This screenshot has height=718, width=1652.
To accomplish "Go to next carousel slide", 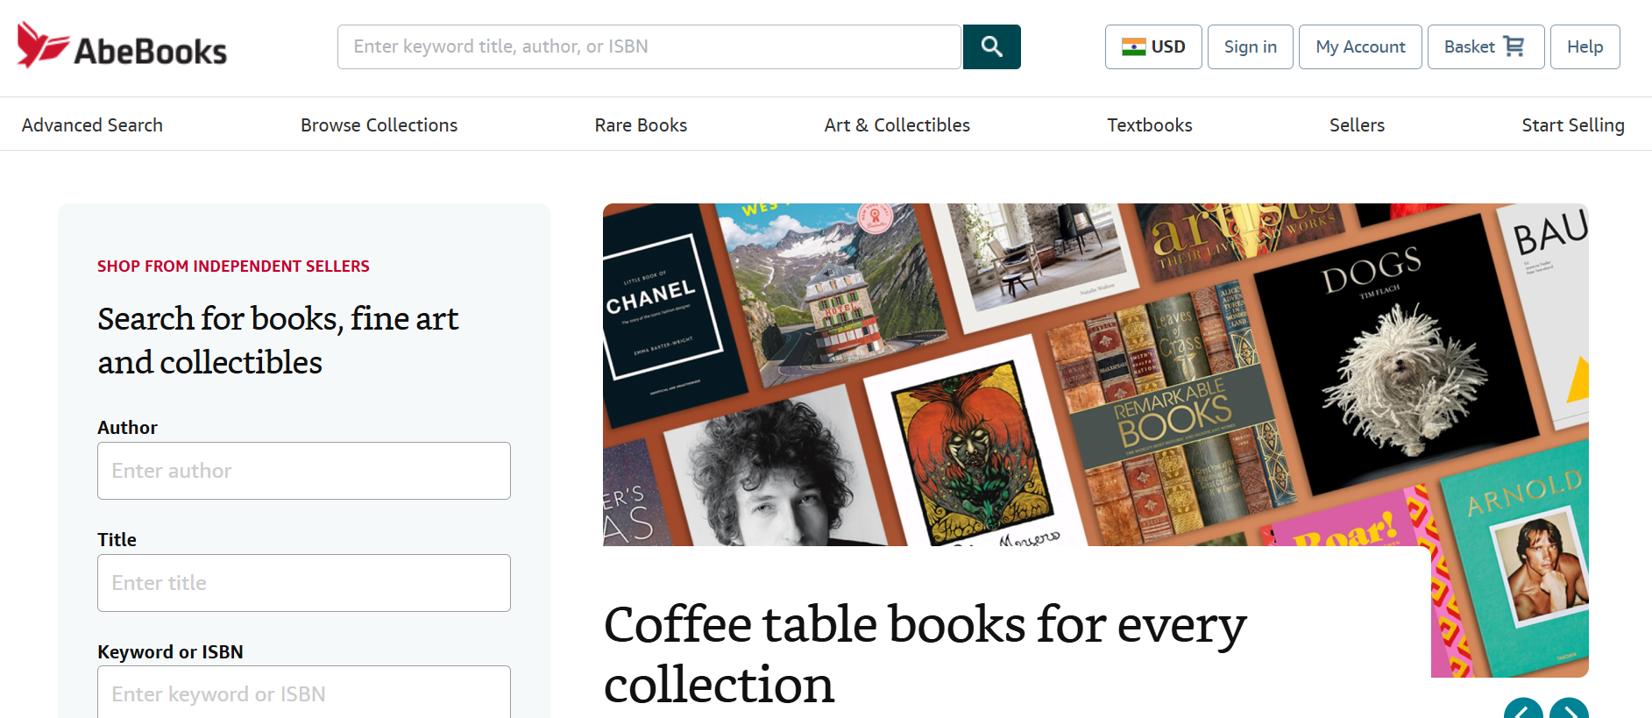I will [x=1568, y=710].
